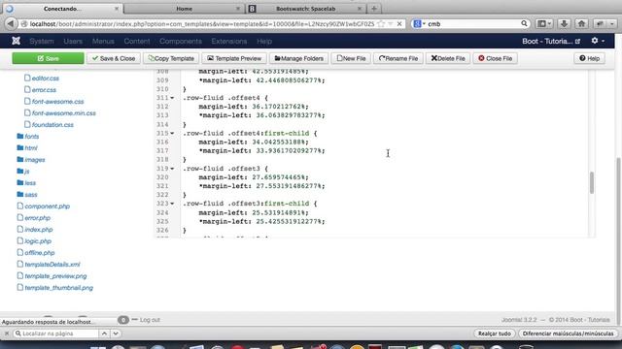Image resolution: width=622 pixels, height=349 pixels.
Task: Open the sass folder
Action: (27, 195)
